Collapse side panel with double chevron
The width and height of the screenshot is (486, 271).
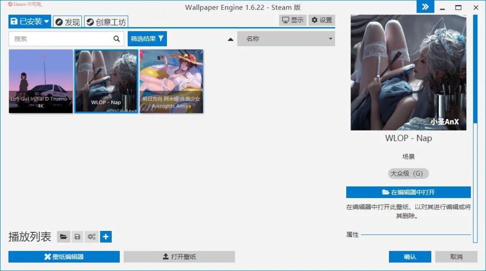(x=425, y=7)
